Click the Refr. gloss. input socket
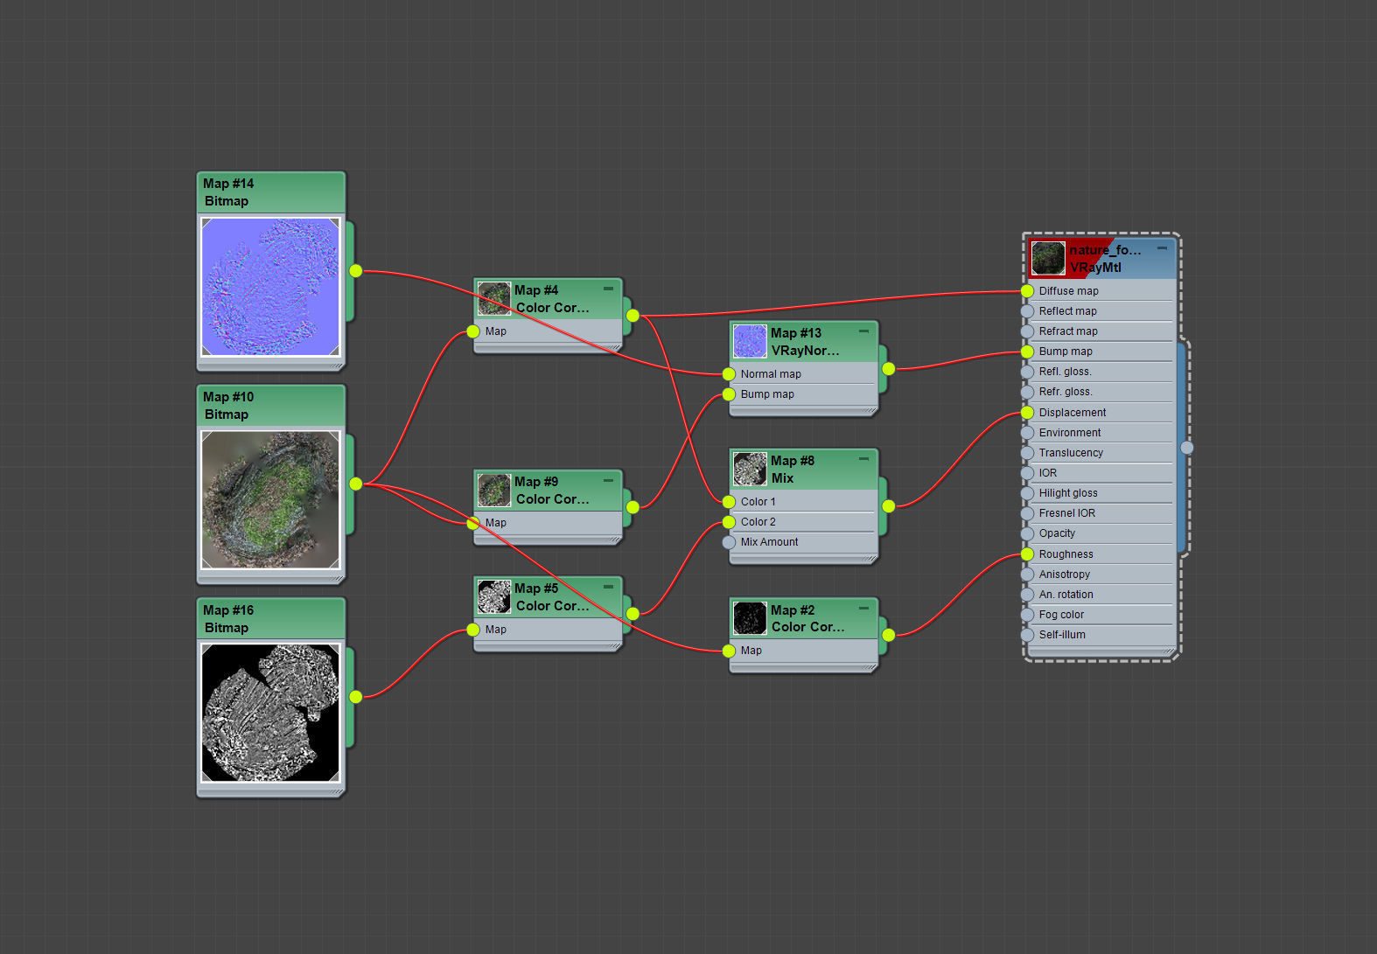 [1027, 392]
